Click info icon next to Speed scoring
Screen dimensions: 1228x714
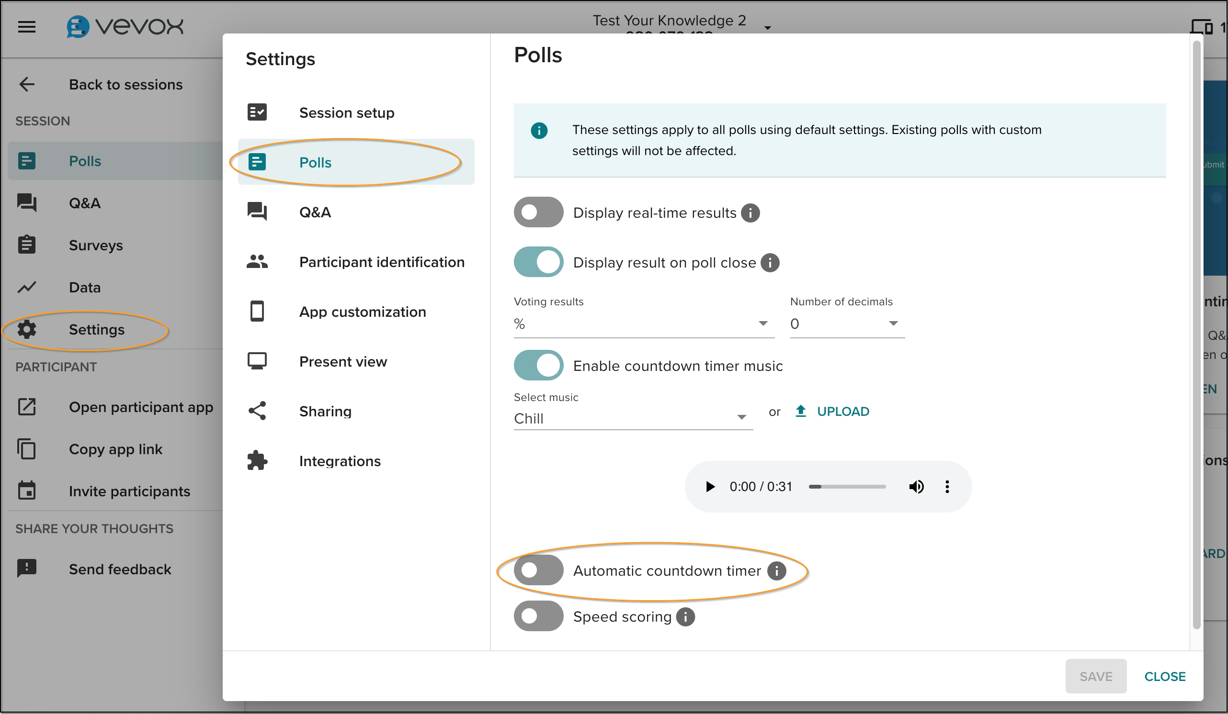[685, 616]
